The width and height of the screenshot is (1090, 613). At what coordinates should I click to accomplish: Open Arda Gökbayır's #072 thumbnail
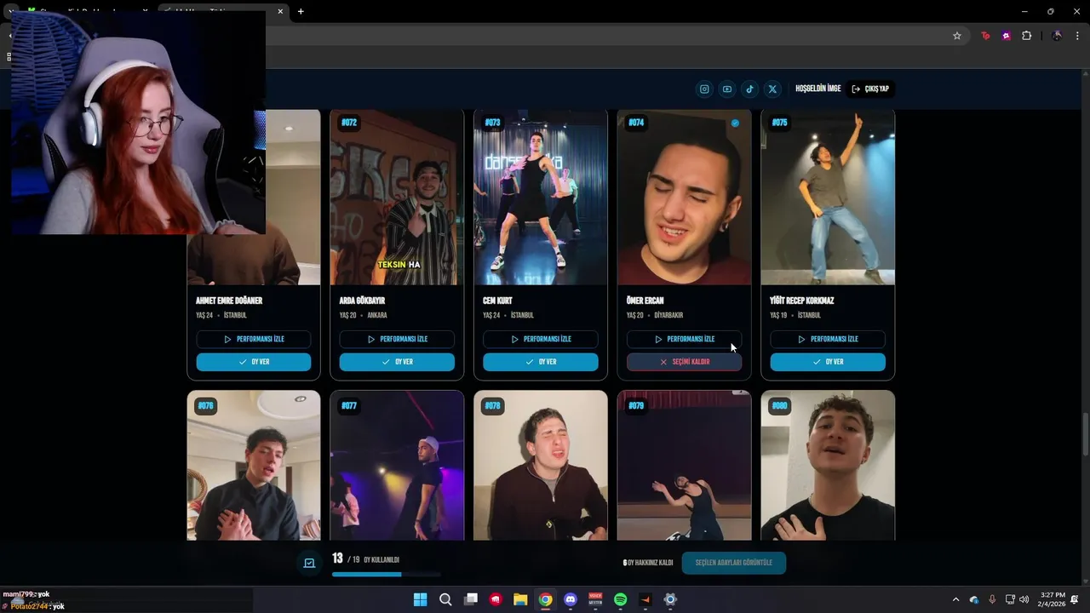coord(397,197)
